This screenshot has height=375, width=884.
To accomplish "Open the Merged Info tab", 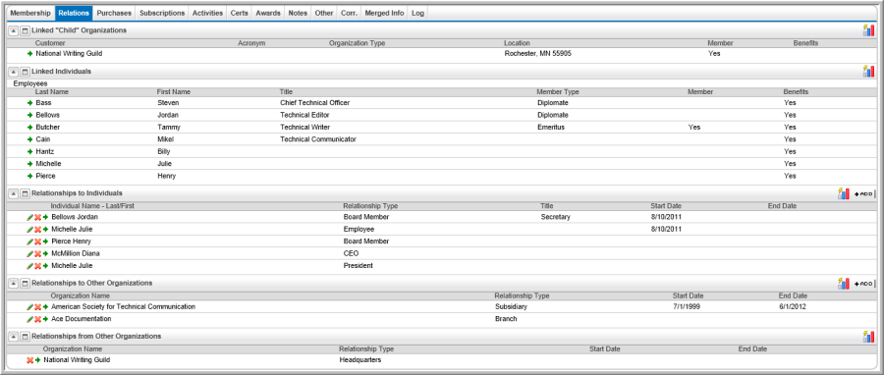I will pyautogui.click(x=384, y=13).
